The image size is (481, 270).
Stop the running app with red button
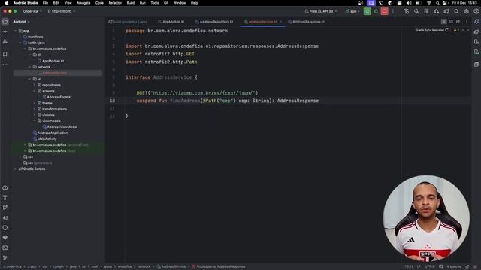(x=384, y=11)
